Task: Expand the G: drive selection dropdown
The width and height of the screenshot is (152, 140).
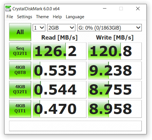Action: [109, 28]
